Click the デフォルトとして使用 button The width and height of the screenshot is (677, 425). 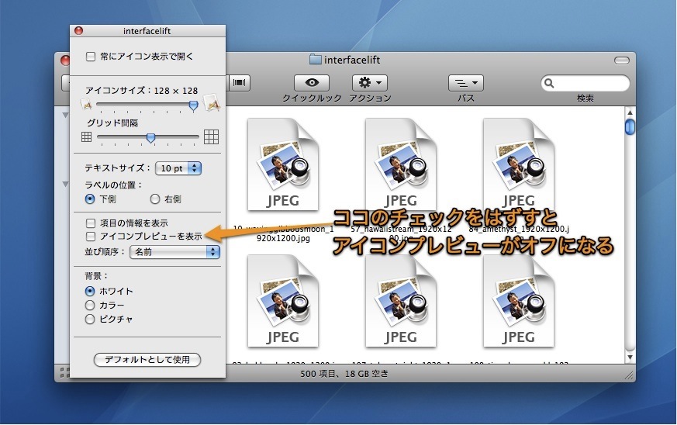pyautogui.click(x=147, y=360)
